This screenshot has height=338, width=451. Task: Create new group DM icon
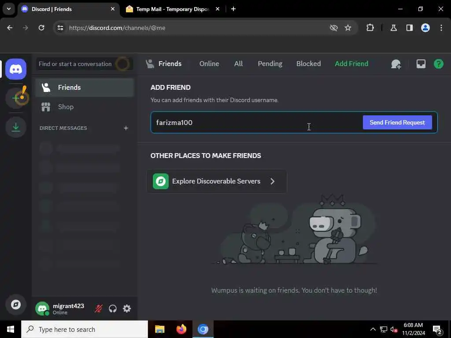coord(396,64)
